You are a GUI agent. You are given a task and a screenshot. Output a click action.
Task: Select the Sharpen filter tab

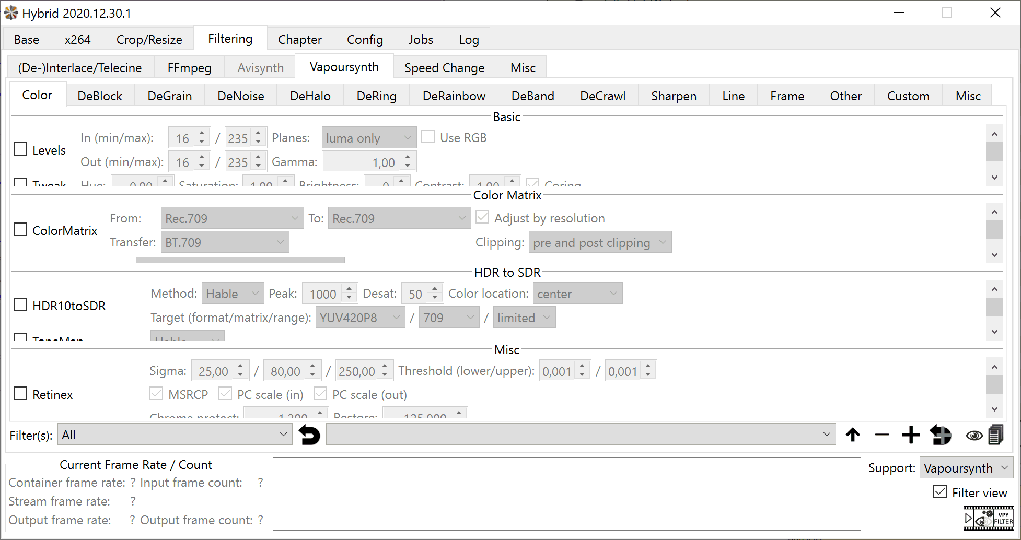click(x=674, y=96)
